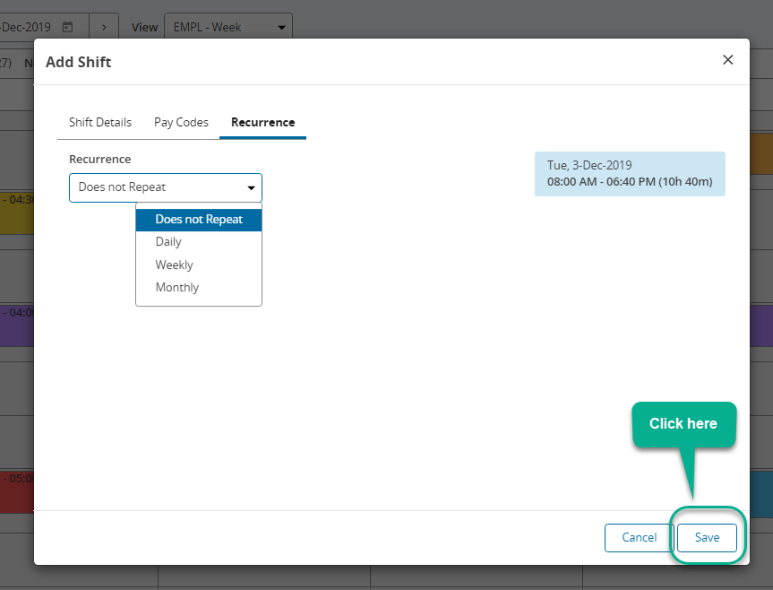773x590 pixels.
Task: Select the Recurrence tab
Action: point(262,122)
